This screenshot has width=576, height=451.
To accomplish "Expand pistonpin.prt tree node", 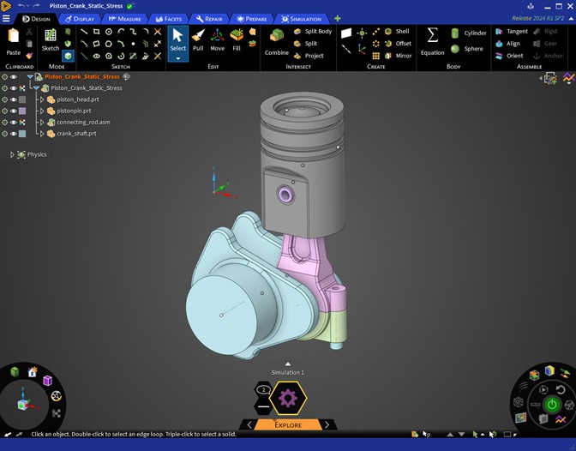I will pos(42,111).
